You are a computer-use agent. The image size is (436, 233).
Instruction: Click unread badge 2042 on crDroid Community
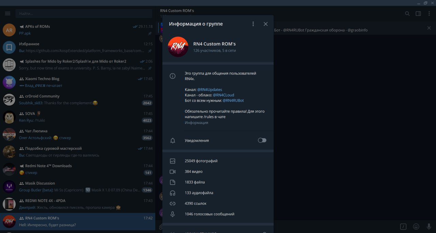point(147,103)
